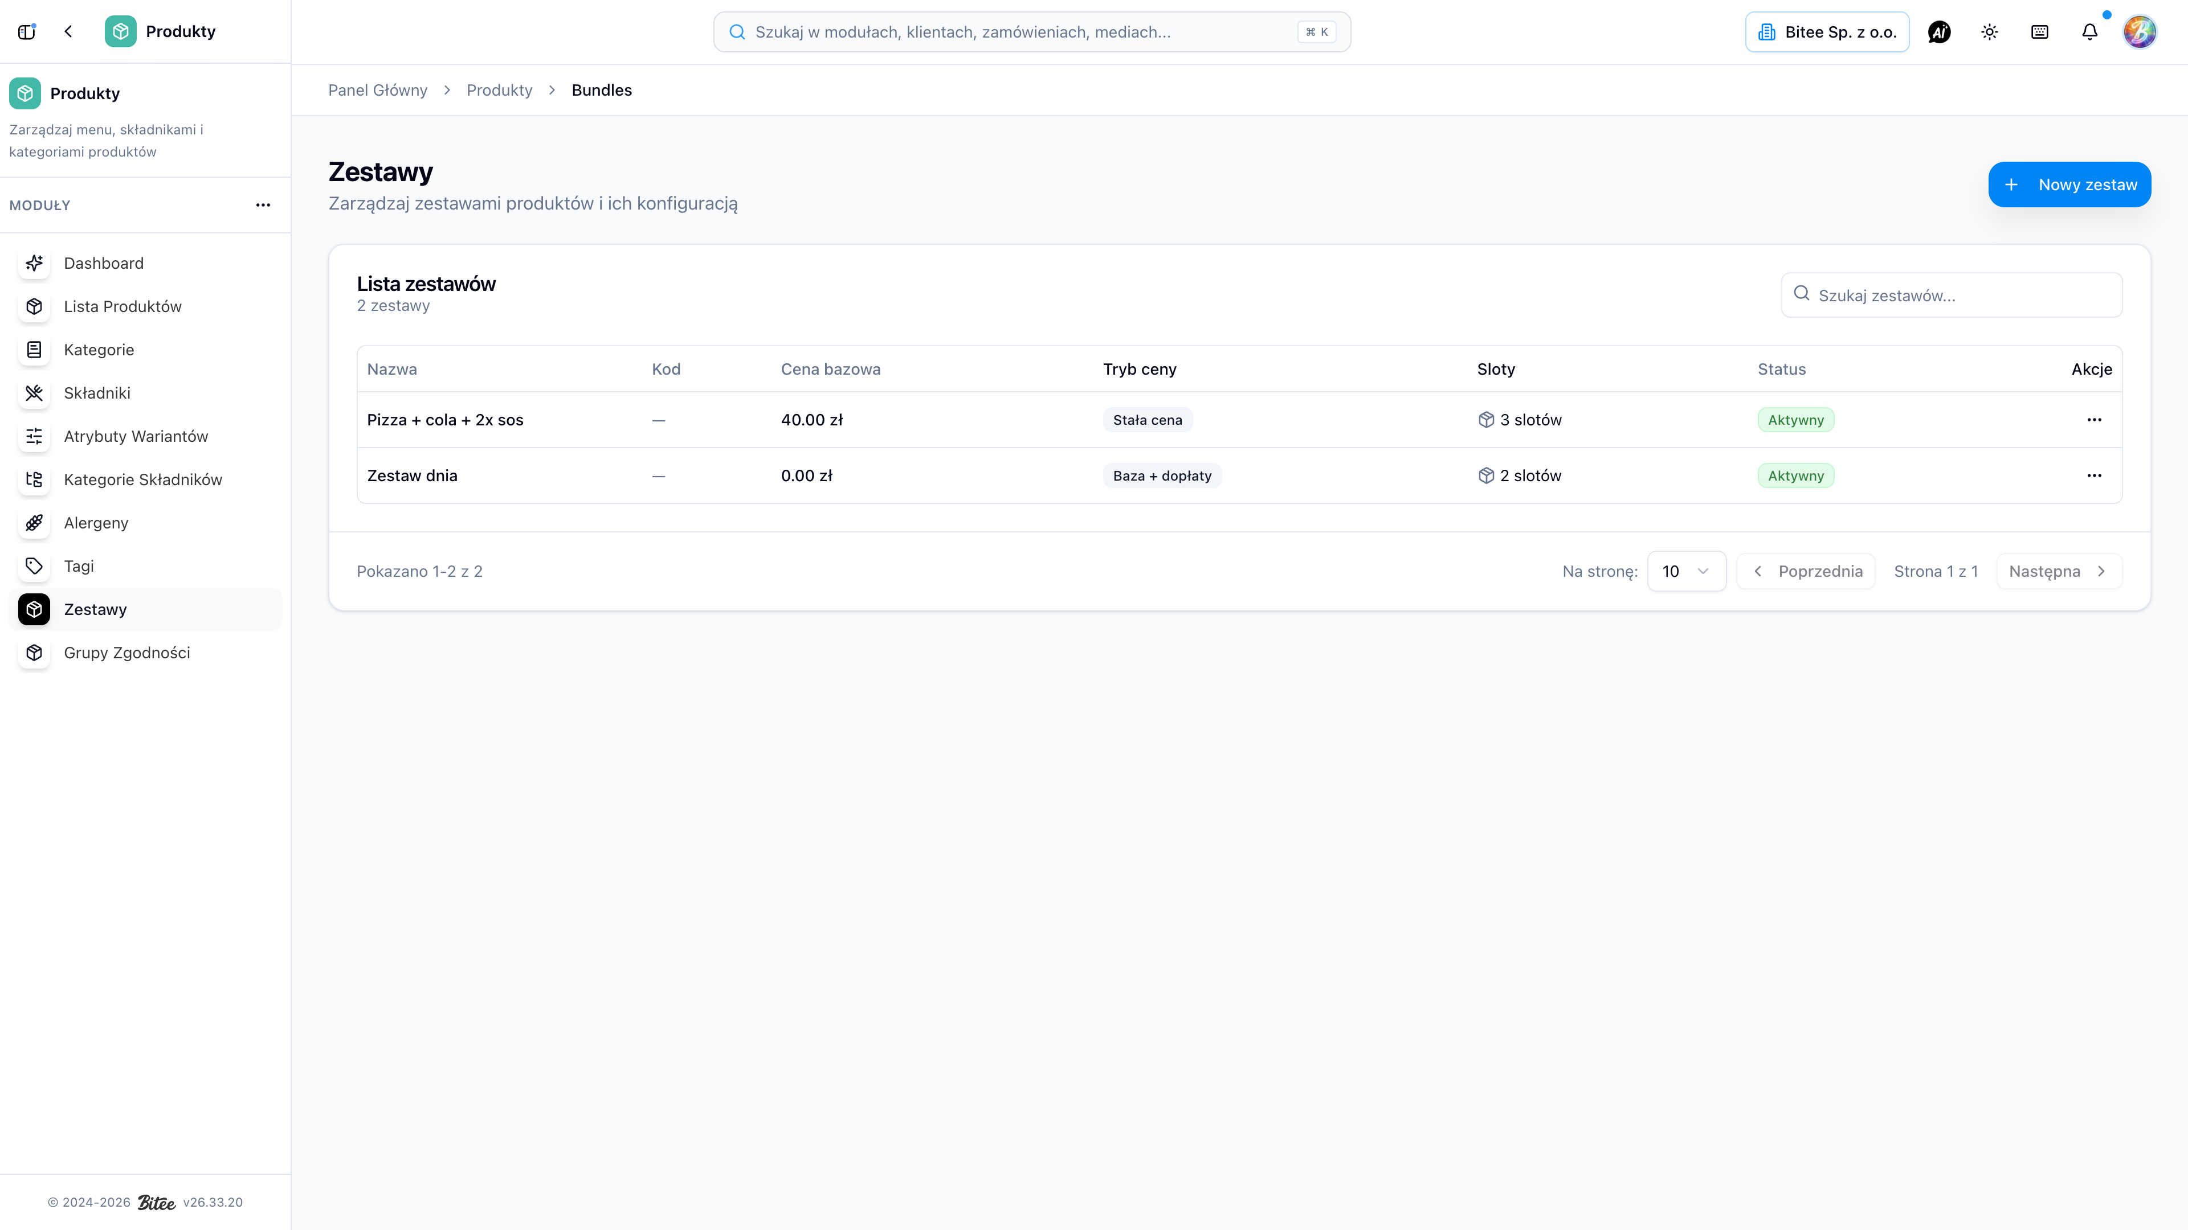Click the building icon in Bitee Sp. z o.o.

click(1767, 32)
